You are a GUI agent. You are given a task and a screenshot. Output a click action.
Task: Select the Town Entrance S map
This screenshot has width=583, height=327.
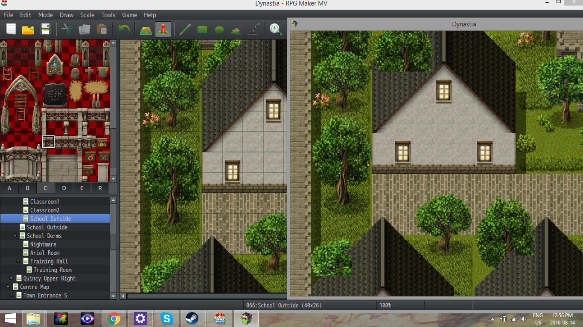pos(45,295)
